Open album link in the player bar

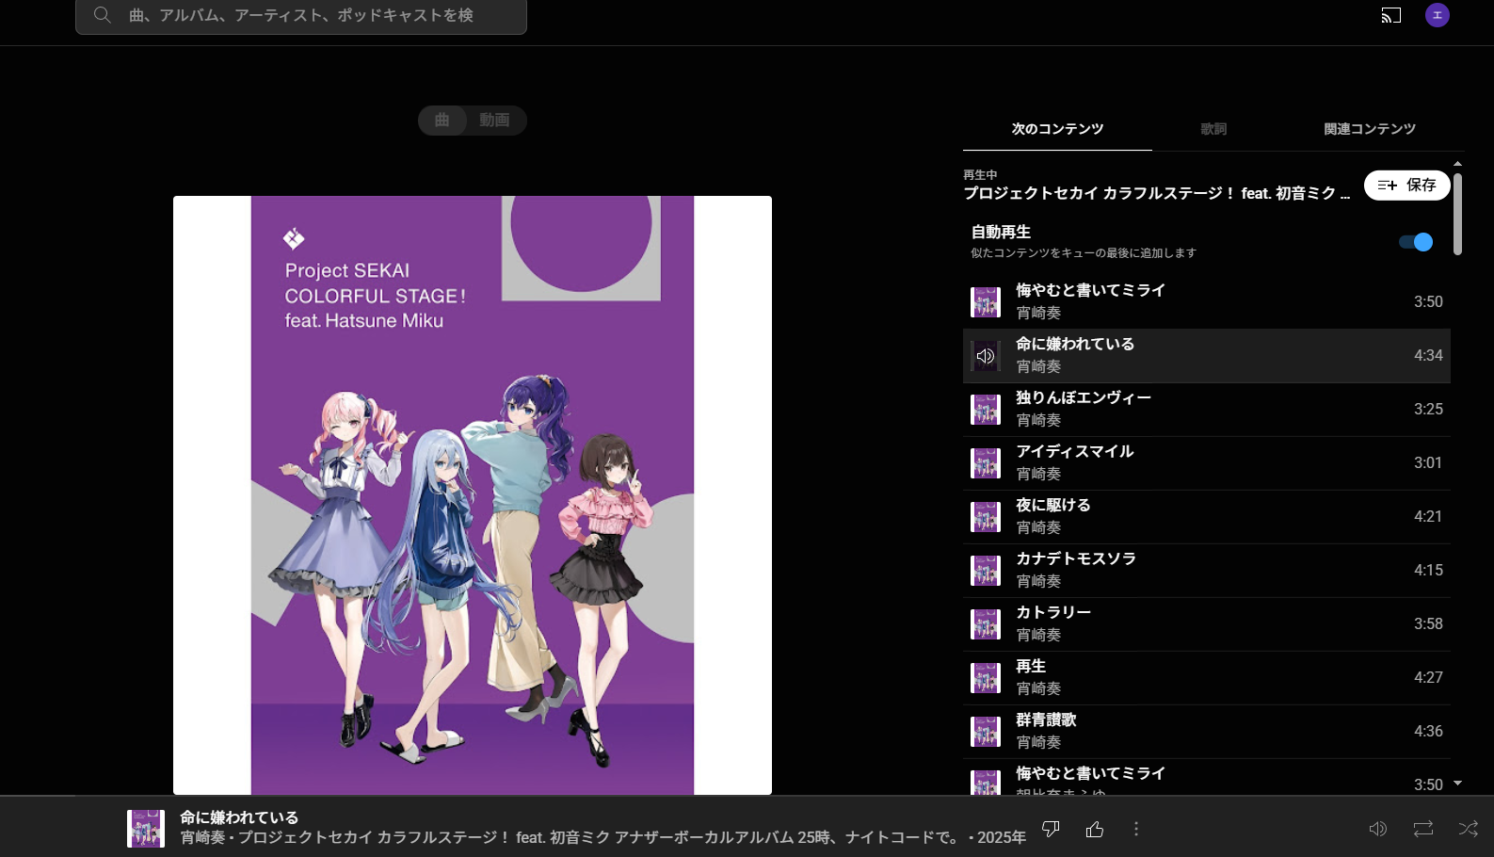coord(599,837)
